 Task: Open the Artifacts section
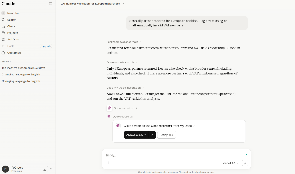coord(13,39)
